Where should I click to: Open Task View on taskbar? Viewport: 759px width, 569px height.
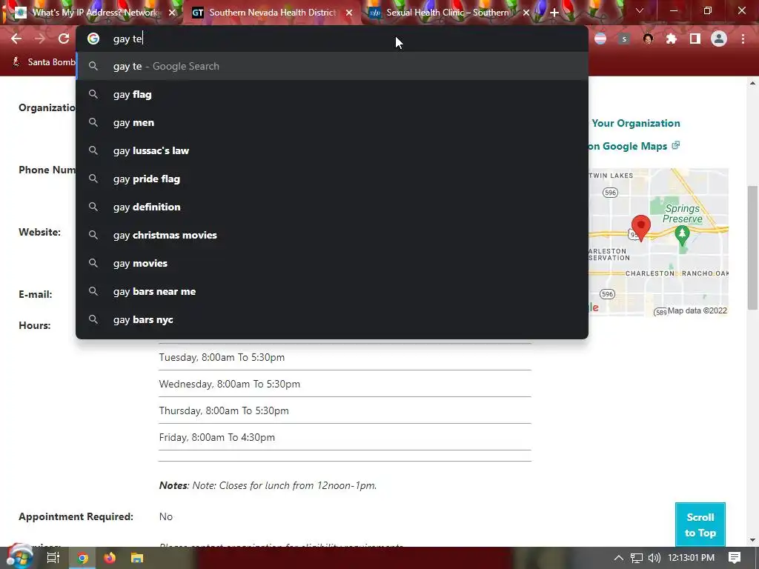click(x=53, y=558)
